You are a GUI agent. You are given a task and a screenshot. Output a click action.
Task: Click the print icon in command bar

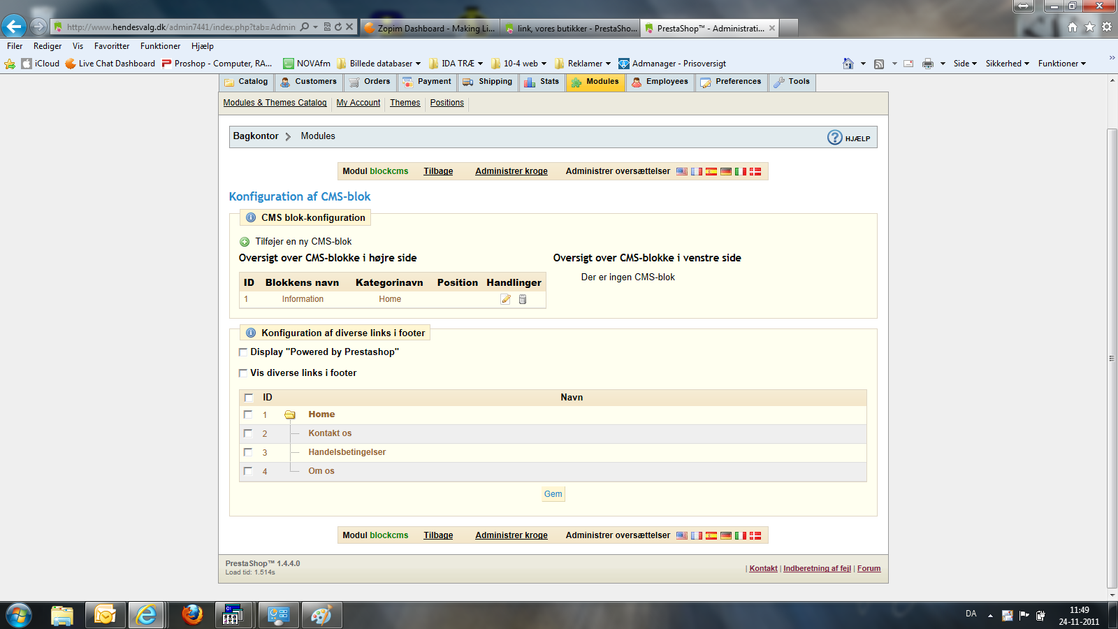(x=928, y=64)
